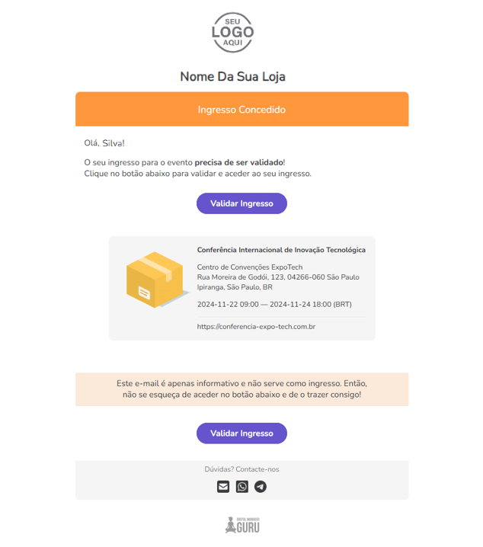Click the yellow package box image
This screenshot has width=483, height=547.
click(x=155, y=280)
